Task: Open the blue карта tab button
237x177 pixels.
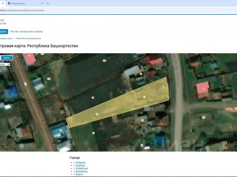Action: [3, 31]
